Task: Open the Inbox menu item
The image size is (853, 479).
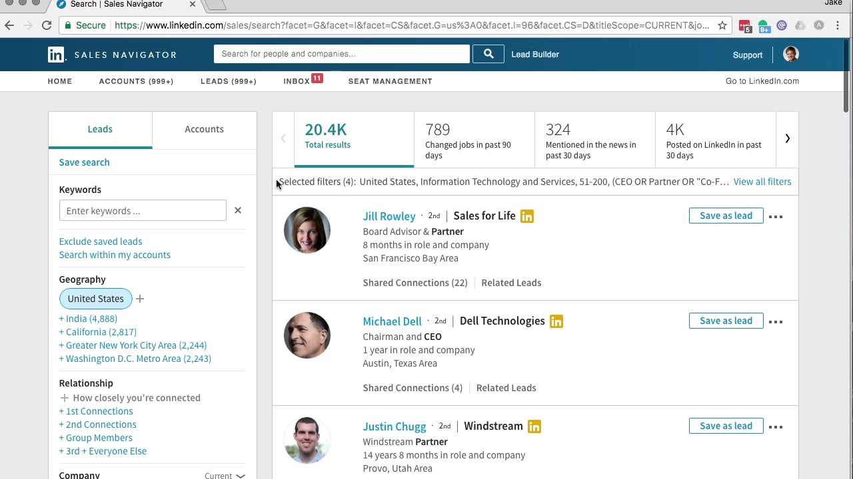Action: pyautogui.click(x=297, y=81)
